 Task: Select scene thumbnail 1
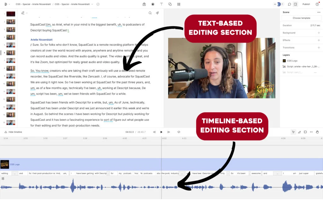coord(11,14)
